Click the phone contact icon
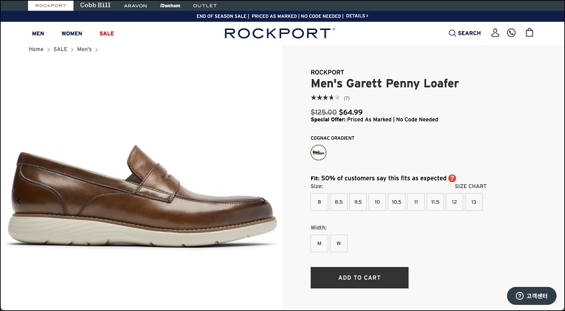 pos(511,33)
